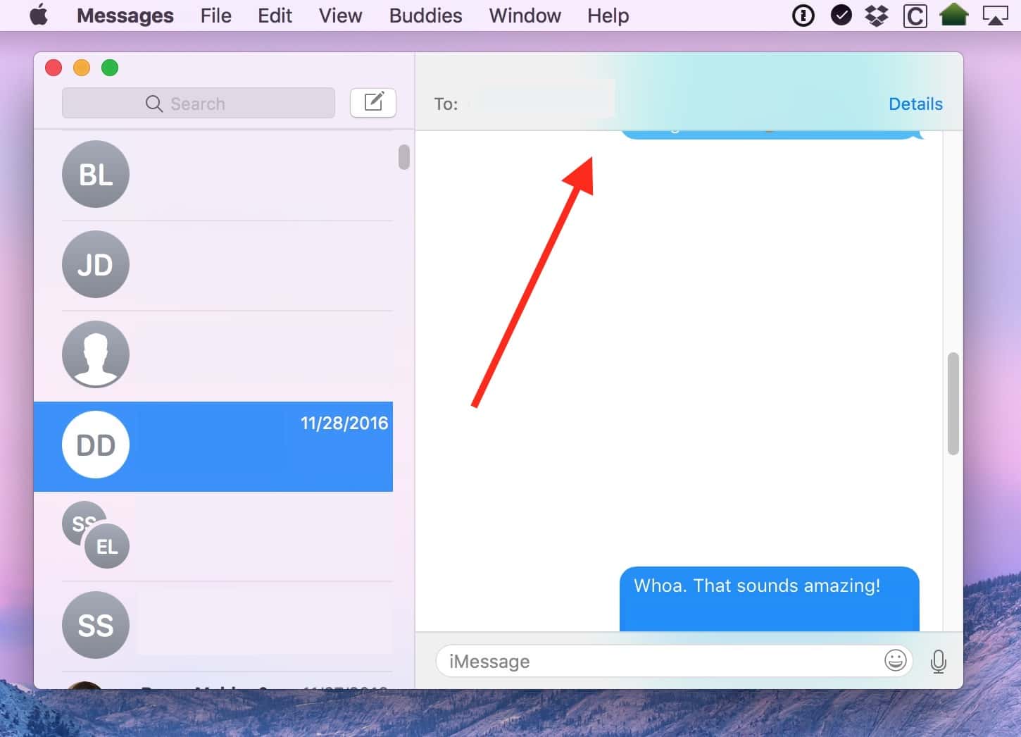Open the SS and EL group conversation
Screen dimensions: 1021x737
[225, 536]
